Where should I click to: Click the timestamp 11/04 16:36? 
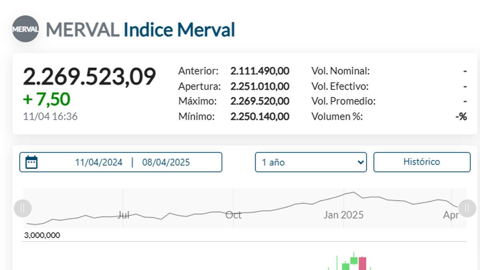click(50, 117)
